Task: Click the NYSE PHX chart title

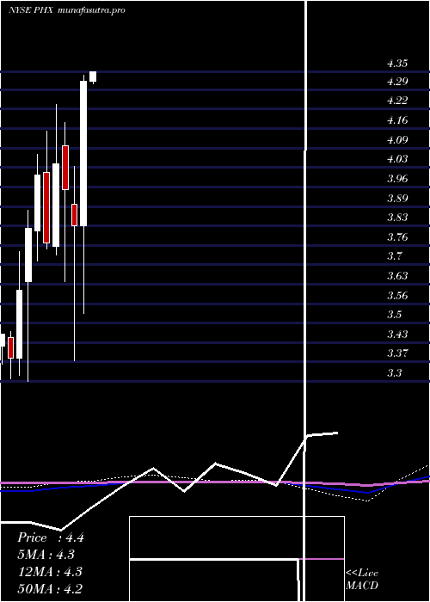Action: [x=33, y=10]
